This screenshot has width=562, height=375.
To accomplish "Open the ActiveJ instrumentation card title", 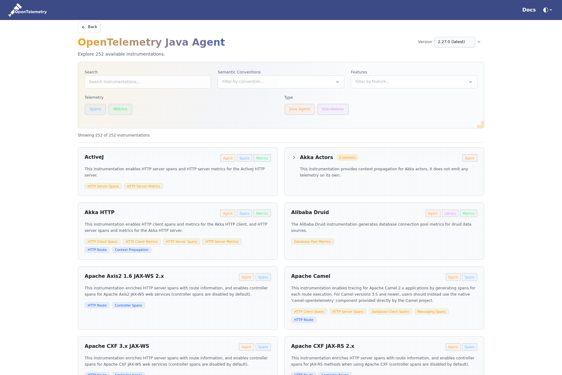I will tap(94, 157).
